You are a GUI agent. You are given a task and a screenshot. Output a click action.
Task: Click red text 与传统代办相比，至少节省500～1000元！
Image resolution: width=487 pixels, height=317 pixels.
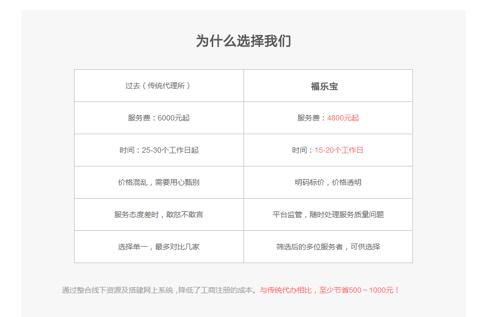pos(330,291)
